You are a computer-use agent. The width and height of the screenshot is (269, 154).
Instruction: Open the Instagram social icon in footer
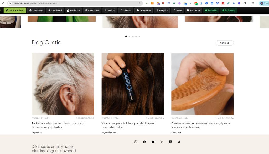[136, 142]
